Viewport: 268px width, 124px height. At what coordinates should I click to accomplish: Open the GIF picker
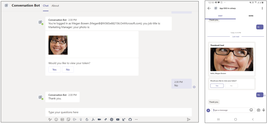point(62,119)
